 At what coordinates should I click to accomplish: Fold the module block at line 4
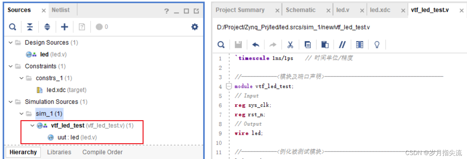(x=229, y=87)
